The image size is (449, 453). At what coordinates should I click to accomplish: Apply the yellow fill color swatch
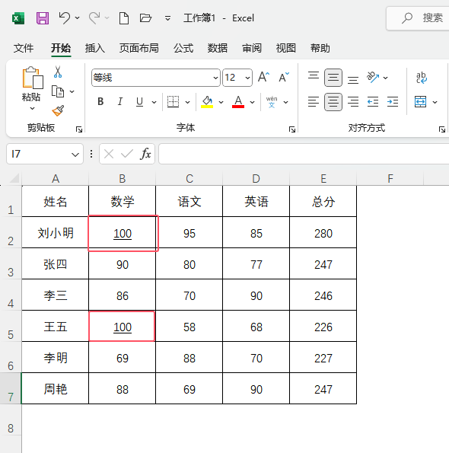click(207, 102)
